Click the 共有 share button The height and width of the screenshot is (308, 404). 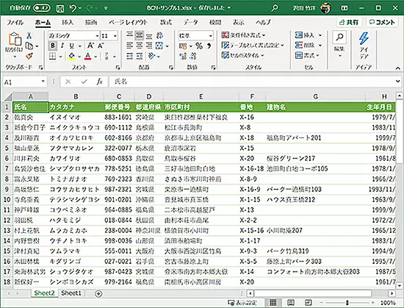pyautogui.click(x=349, y=23)
